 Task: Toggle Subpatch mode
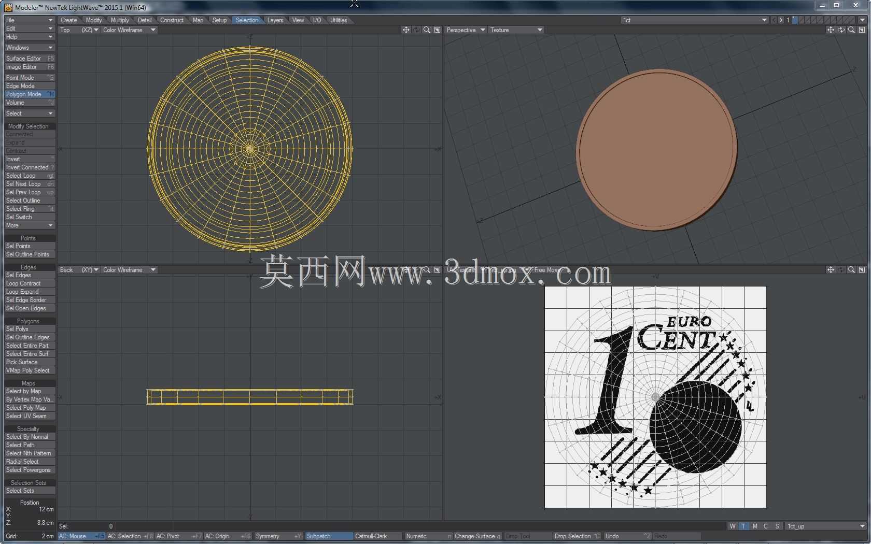(x=329, y=536)
